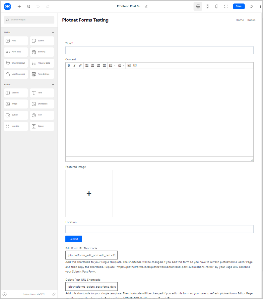Switch to desktop preview mode
Viewport: 263px width, 299px height.
click(x=198, y=6)
